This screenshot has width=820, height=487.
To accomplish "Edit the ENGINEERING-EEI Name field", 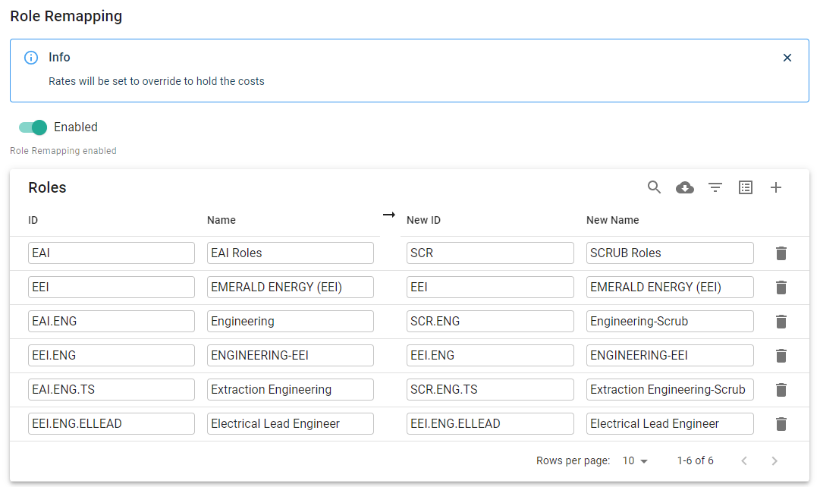I will pyautogui.click(x=291, y=356).
